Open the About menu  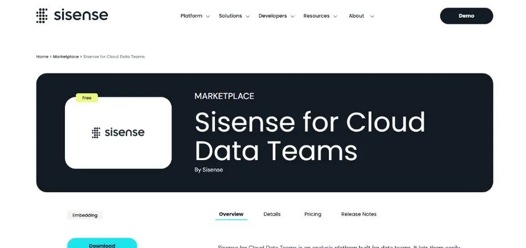coord(356,16)
